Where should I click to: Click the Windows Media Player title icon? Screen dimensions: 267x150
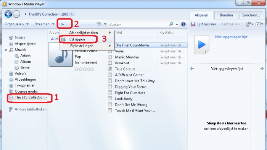(x=4, y=4)
